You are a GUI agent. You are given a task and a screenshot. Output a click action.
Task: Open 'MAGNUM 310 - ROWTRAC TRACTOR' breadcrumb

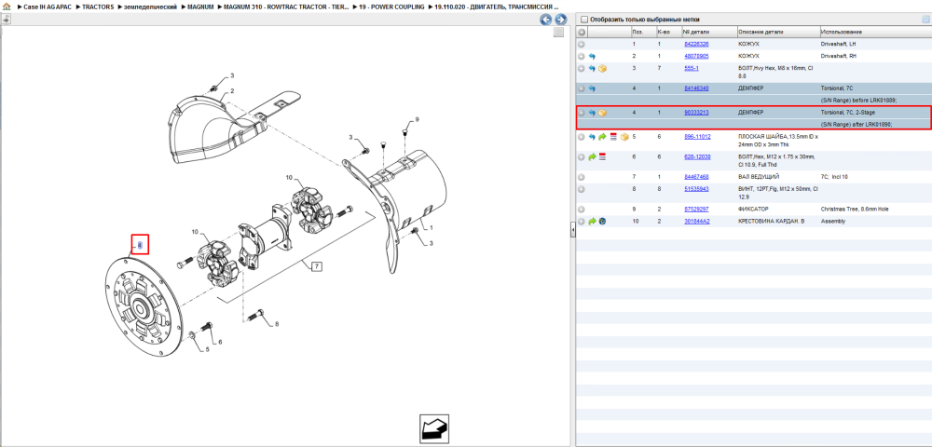(286, 7)
